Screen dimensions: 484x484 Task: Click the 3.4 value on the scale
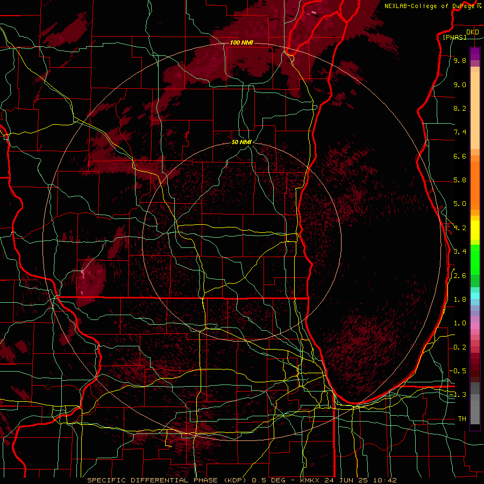tap(460, 252)
